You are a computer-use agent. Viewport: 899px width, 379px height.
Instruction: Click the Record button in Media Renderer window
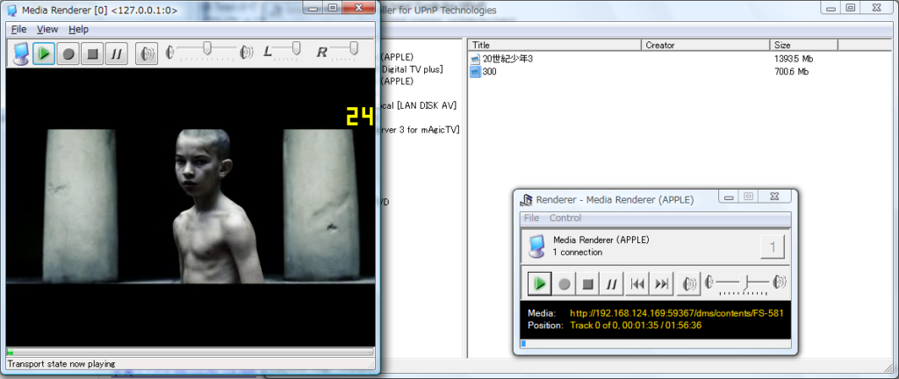(x=68, y=54)
